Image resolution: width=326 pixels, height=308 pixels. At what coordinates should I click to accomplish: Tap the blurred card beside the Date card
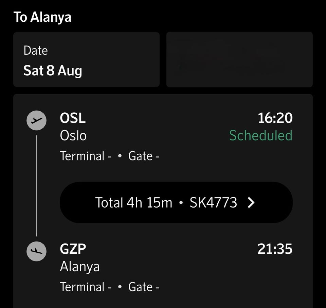pyautogui.click(x=239, y=59)
